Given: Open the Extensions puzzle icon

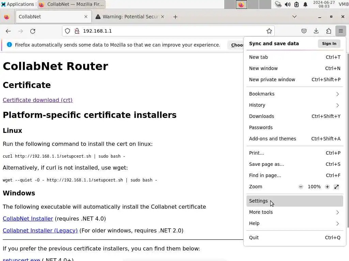Looking at the screenshot, I should [x=329, y=31].
